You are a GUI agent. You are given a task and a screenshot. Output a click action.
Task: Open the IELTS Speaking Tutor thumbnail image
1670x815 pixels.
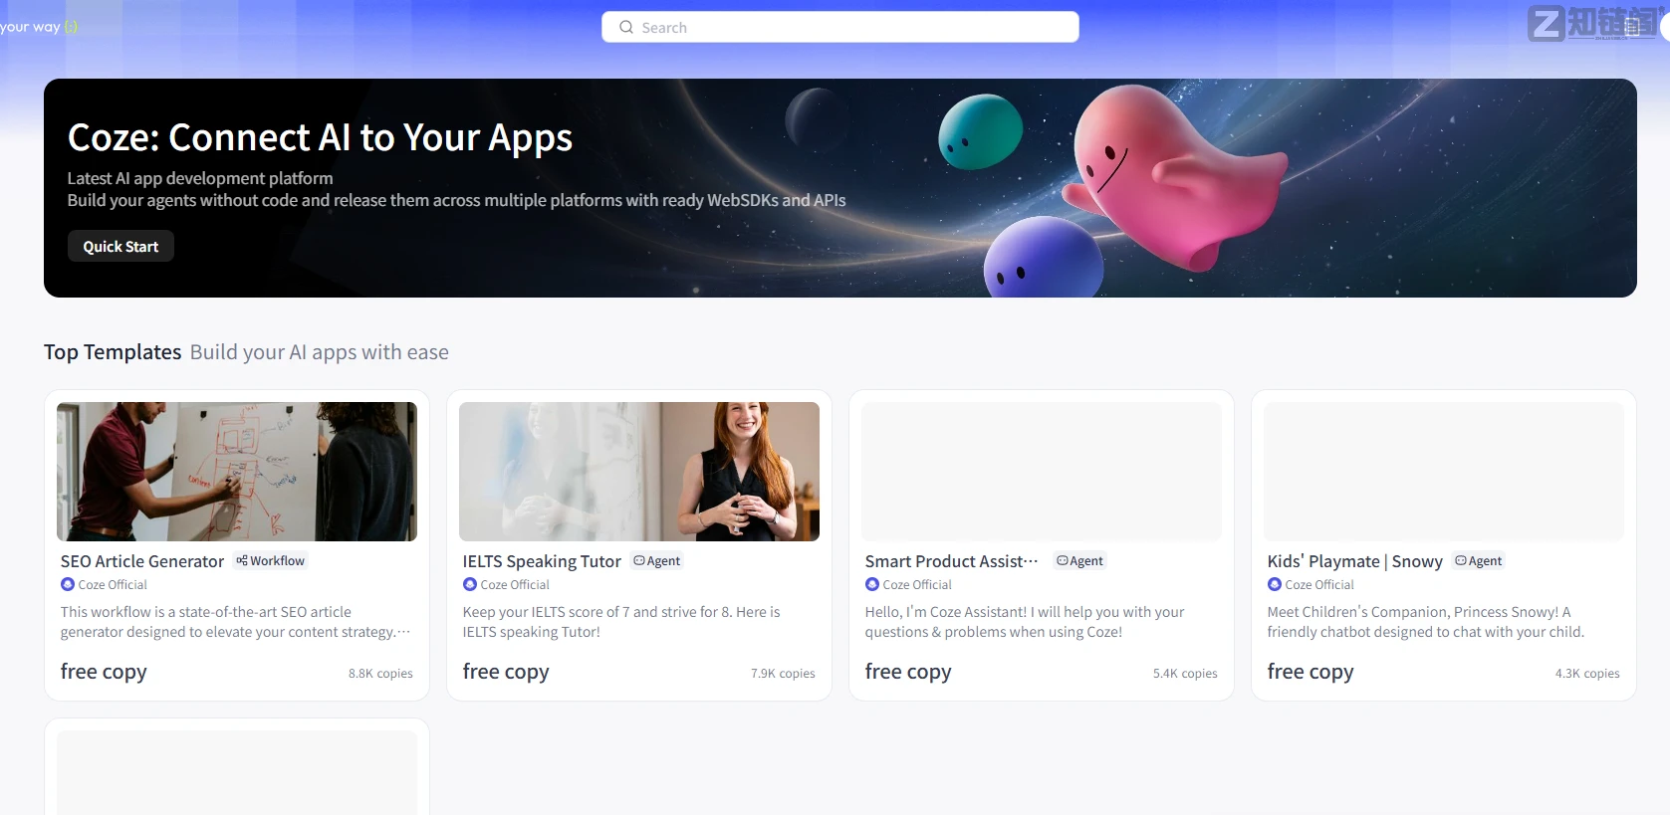(x=639, y=472)
